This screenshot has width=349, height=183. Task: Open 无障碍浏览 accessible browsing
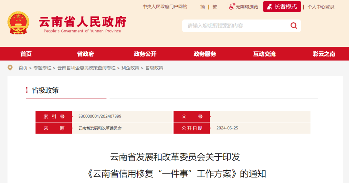[247, 7]
